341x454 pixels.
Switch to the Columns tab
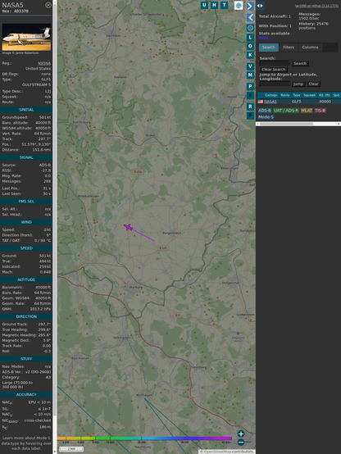[311, 48]
